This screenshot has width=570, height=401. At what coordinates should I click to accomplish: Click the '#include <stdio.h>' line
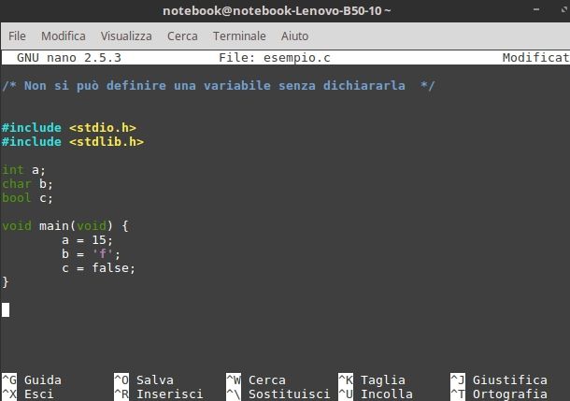pos(69,128)
